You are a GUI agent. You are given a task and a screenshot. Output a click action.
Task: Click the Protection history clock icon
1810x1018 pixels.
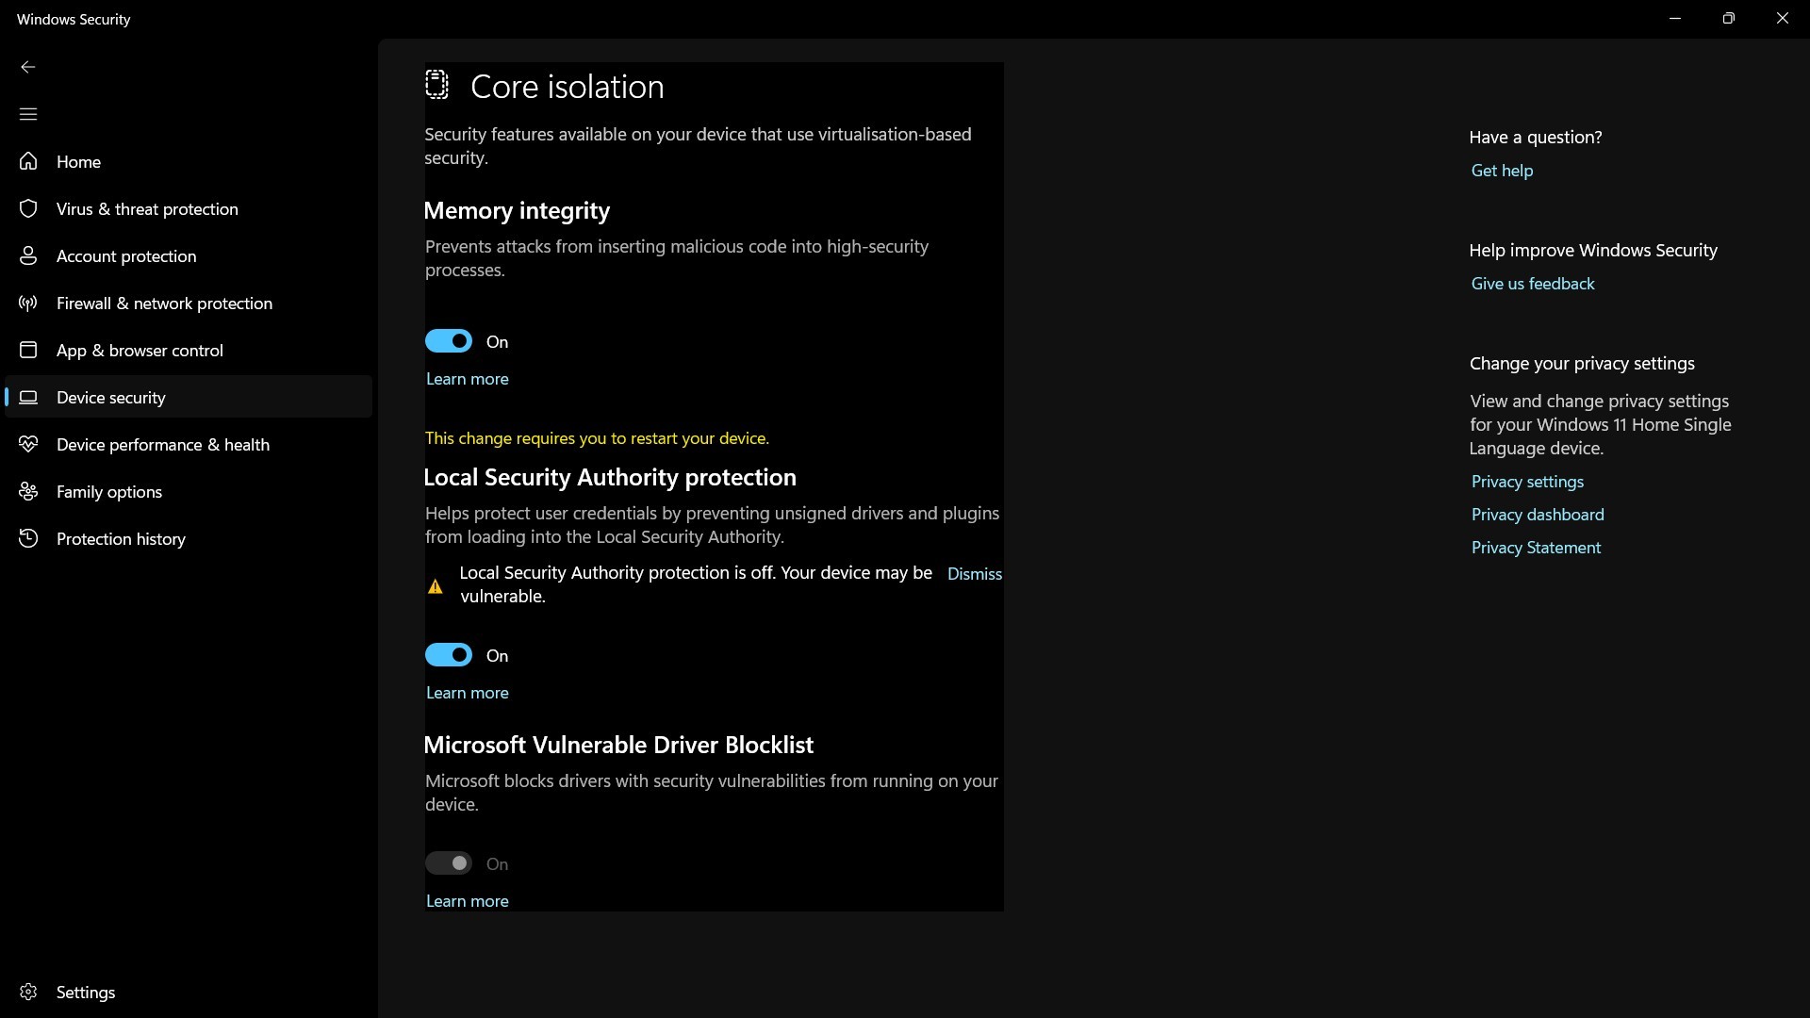28,538
